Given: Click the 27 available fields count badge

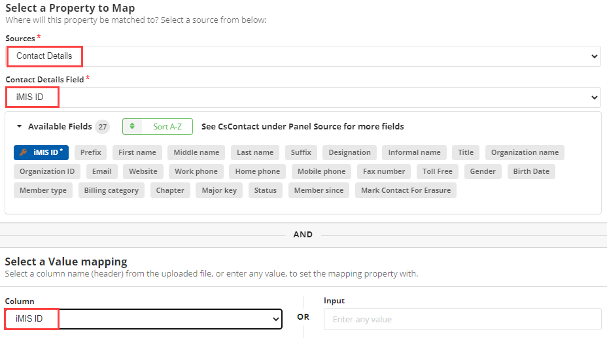Looking at the screenshot, I should click(103, 126).
